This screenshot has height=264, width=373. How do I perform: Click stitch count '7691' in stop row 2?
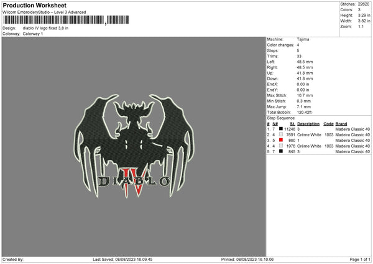[x=291, y=135]
